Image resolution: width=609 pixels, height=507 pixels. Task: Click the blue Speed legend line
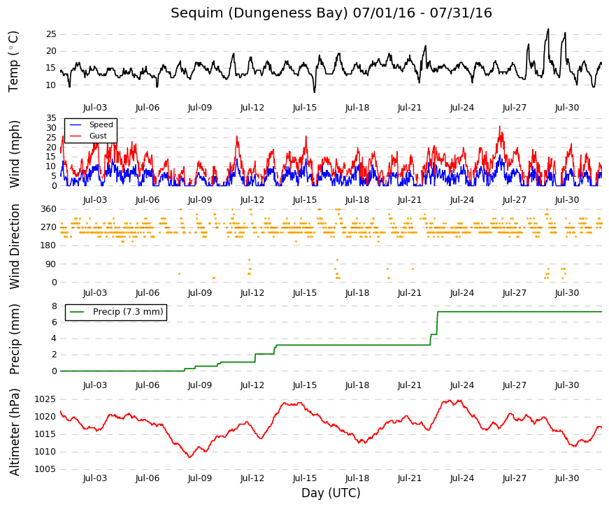coord(76,124)
